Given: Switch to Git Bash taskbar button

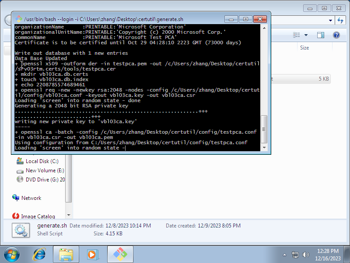Looking at the screenshot, I should click(x=120, y=254).
